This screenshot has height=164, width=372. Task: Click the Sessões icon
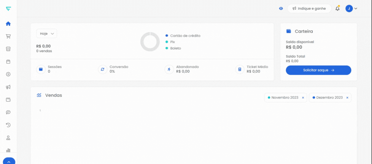(x=41, y=69)
